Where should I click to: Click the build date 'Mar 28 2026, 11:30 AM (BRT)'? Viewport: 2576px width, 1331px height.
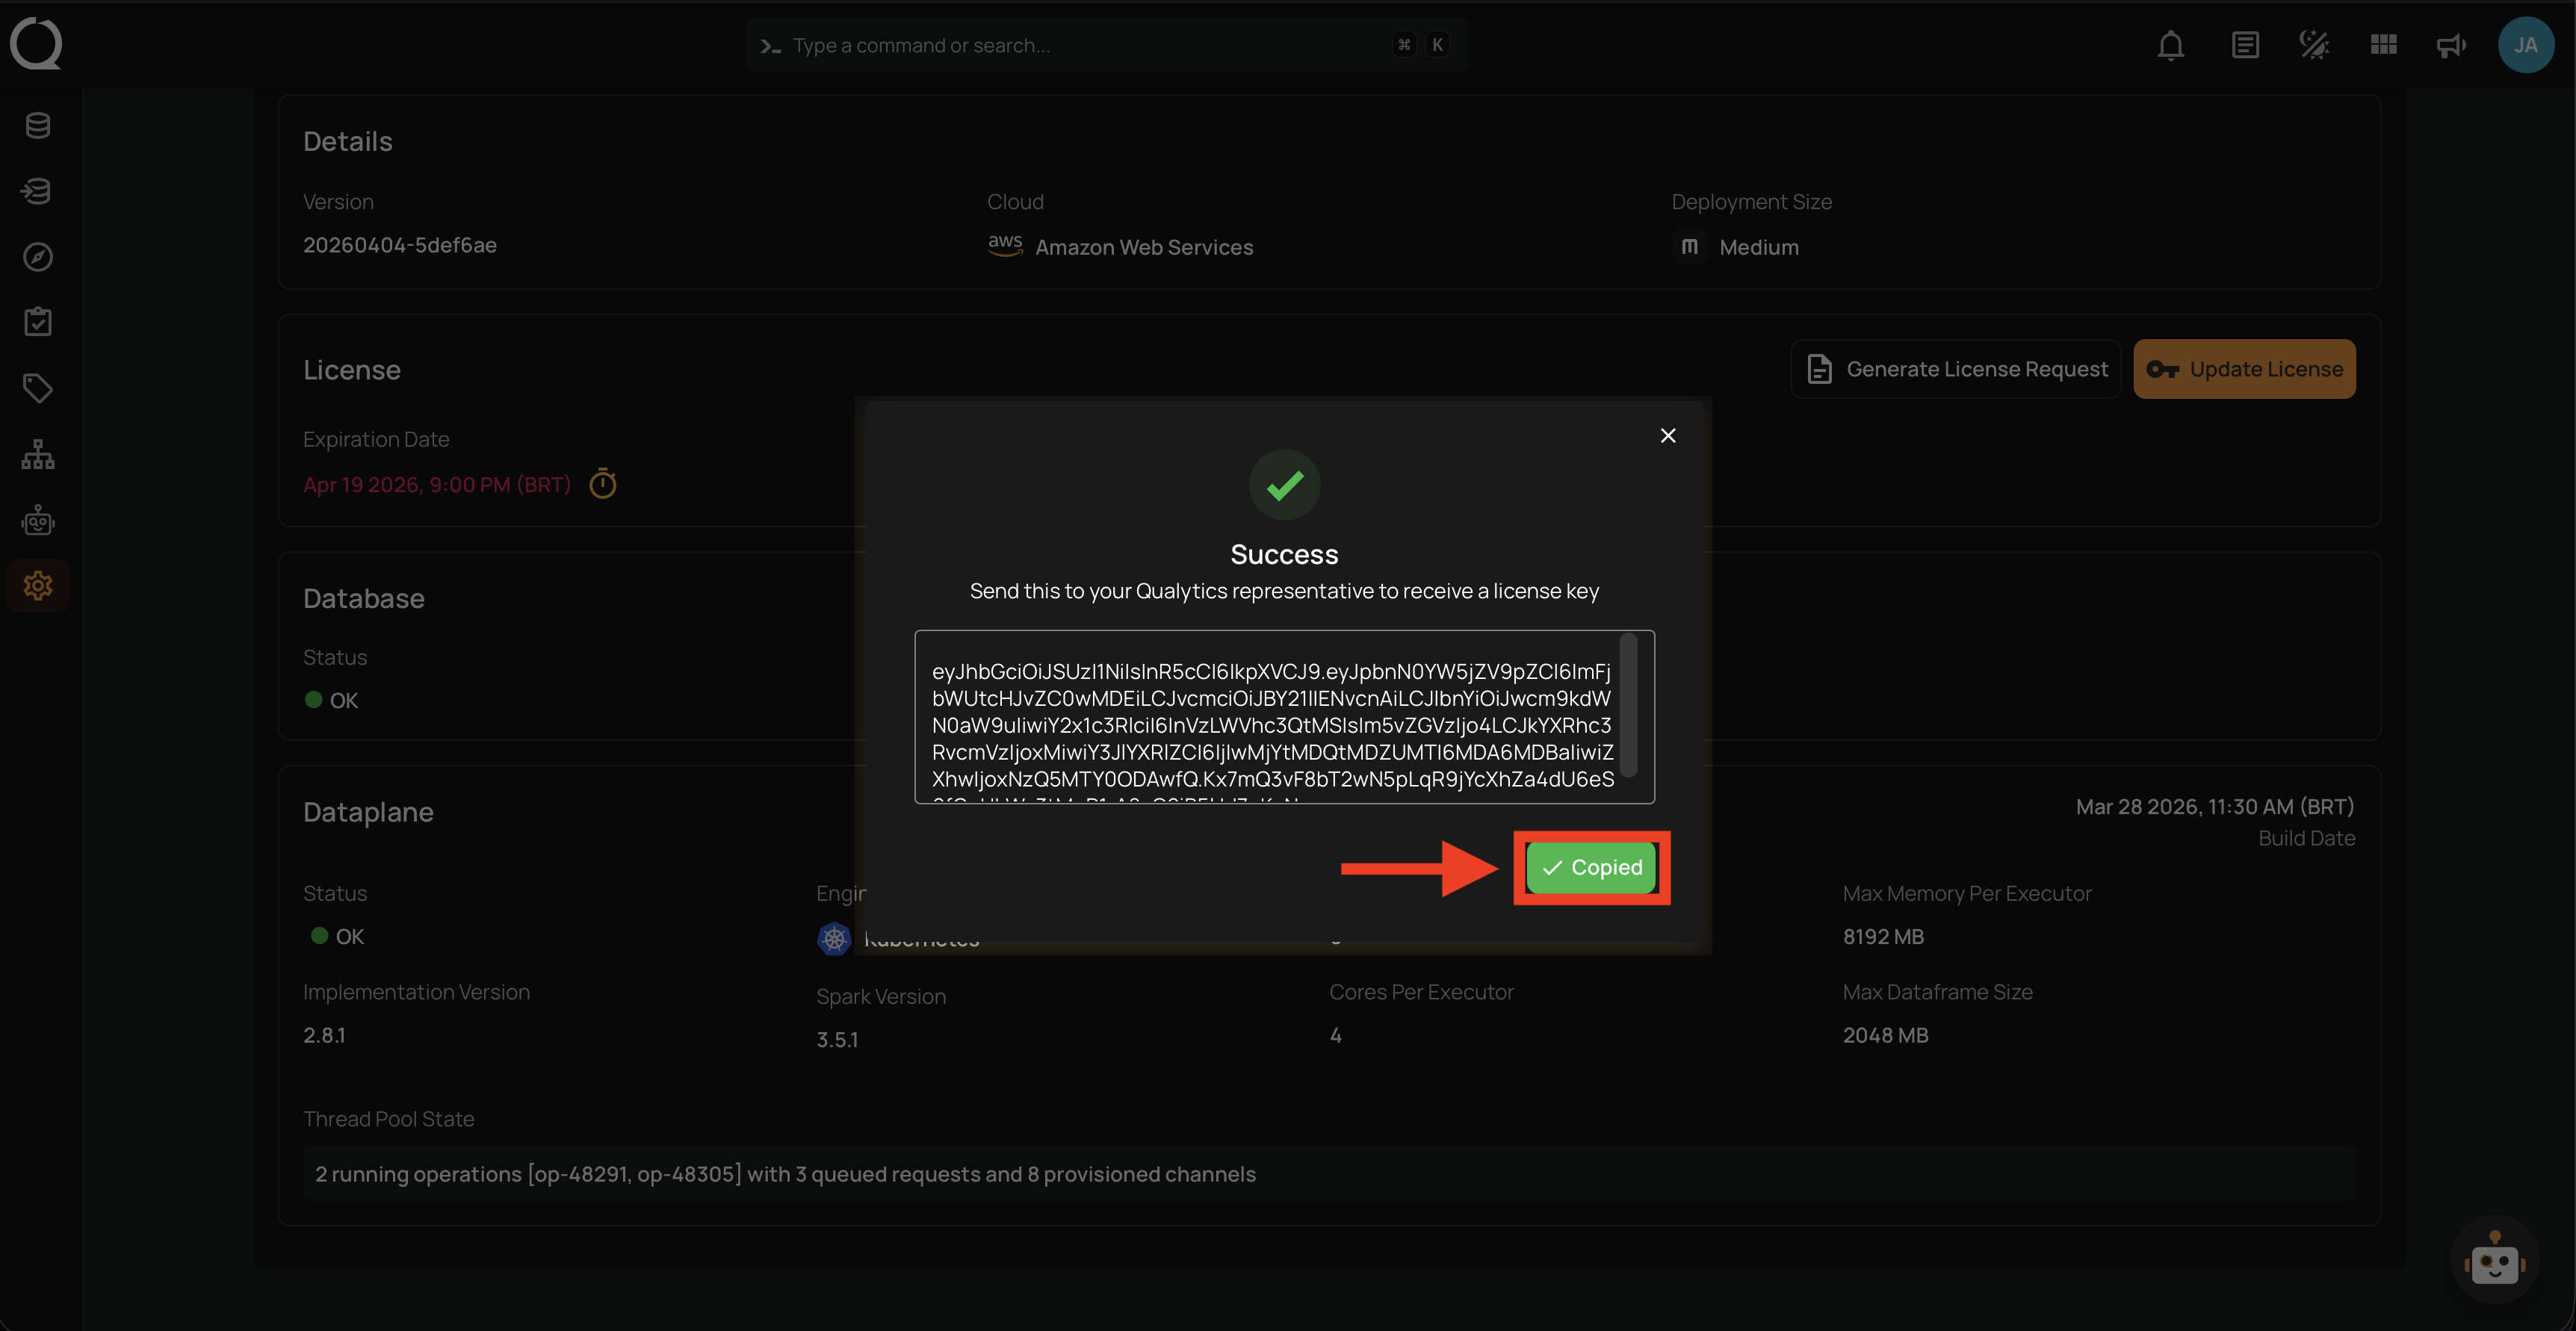pyautogui.click(x=2215, y=807)
